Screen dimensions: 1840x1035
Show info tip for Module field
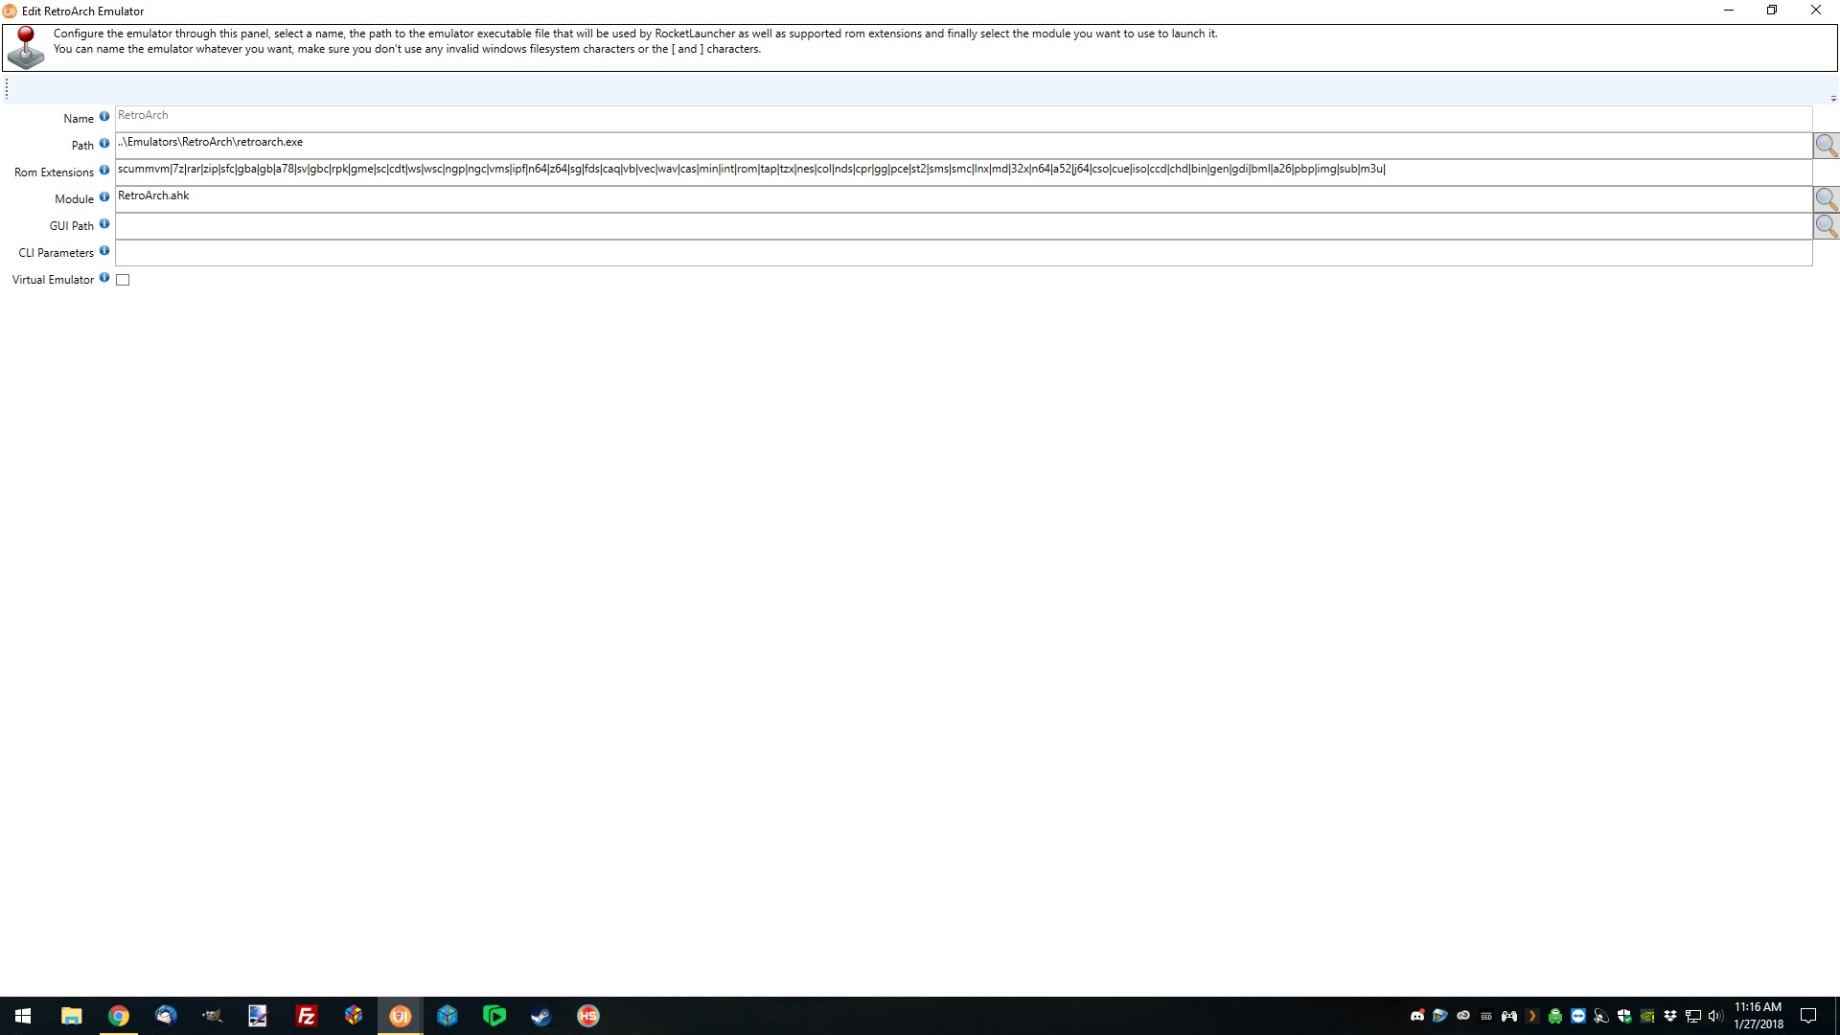click(x=104, y=197)
